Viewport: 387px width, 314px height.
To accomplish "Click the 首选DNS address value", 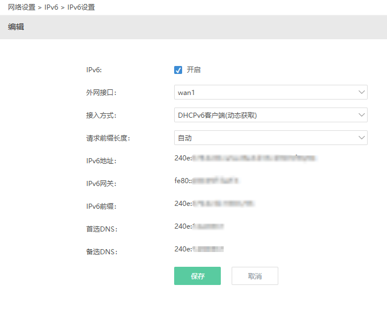I will coord(199,226).
